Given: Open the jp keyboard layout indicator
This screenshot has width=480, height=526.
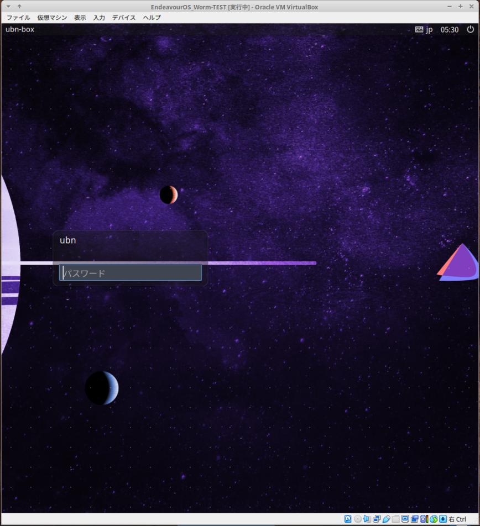Looking at the screenshot, I should pyautogui.click(x=429, y=30).
